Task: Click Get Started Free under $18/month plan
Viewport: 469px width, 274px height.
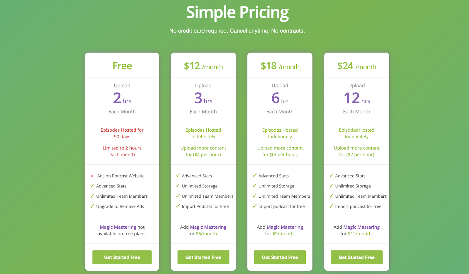Action: (280, 257)
